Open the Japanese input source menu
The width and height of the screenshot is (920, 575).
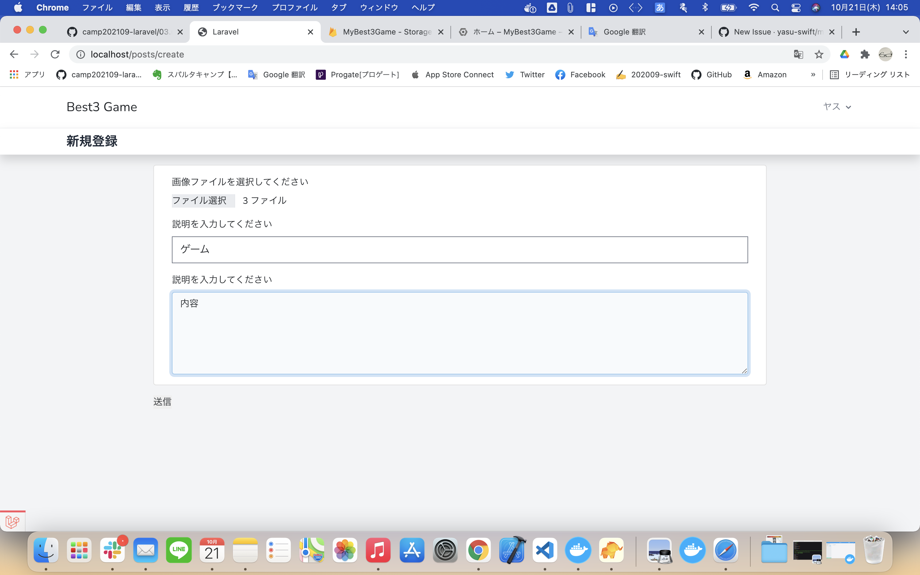(660, 8)
